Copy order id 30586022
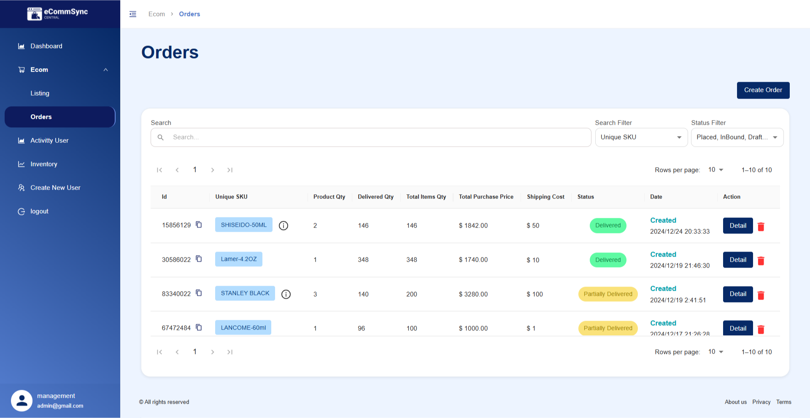This screenshot has width=810, height=418. [x=199, y=259]
